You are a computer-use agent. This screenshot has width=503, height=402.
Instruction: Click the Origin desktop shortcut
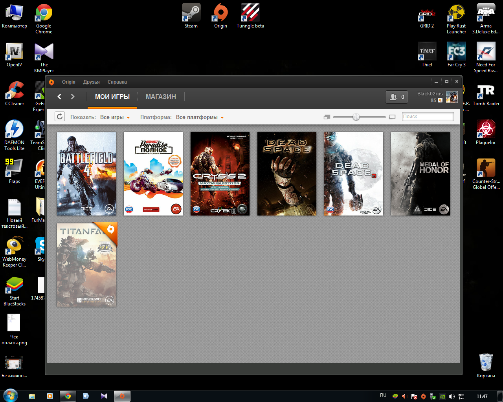click(x=220, y=16)
